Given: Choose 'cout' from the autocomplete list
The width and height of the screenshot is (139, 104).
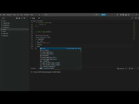Looking at the screenshot, I should [61, 48].
